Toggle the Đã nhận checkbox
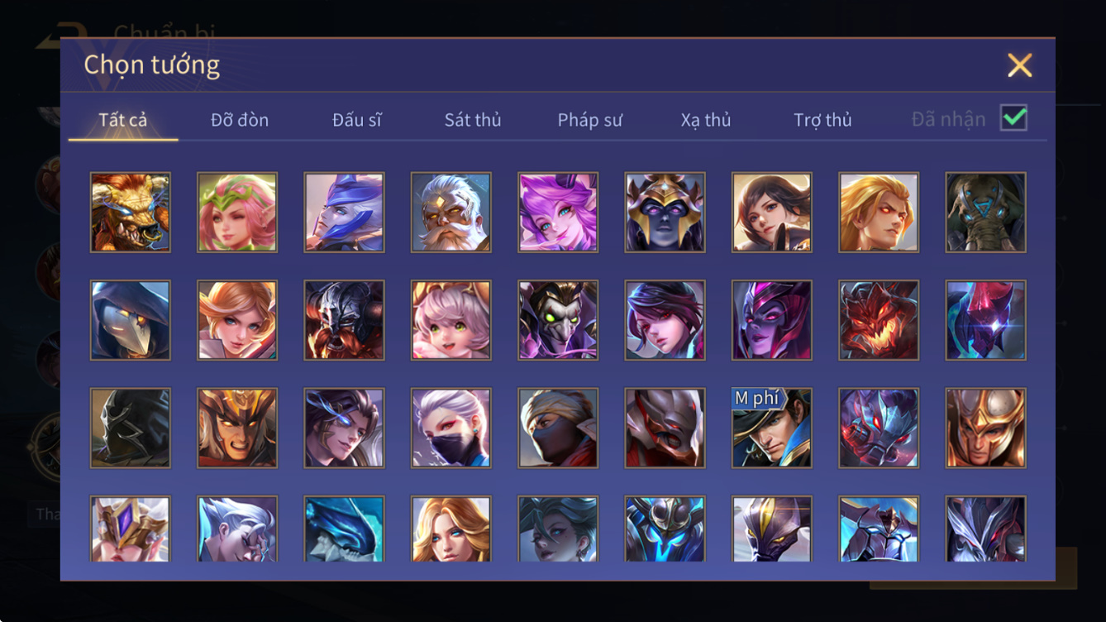This screenshot has height=622, width=1106. 1013,118
